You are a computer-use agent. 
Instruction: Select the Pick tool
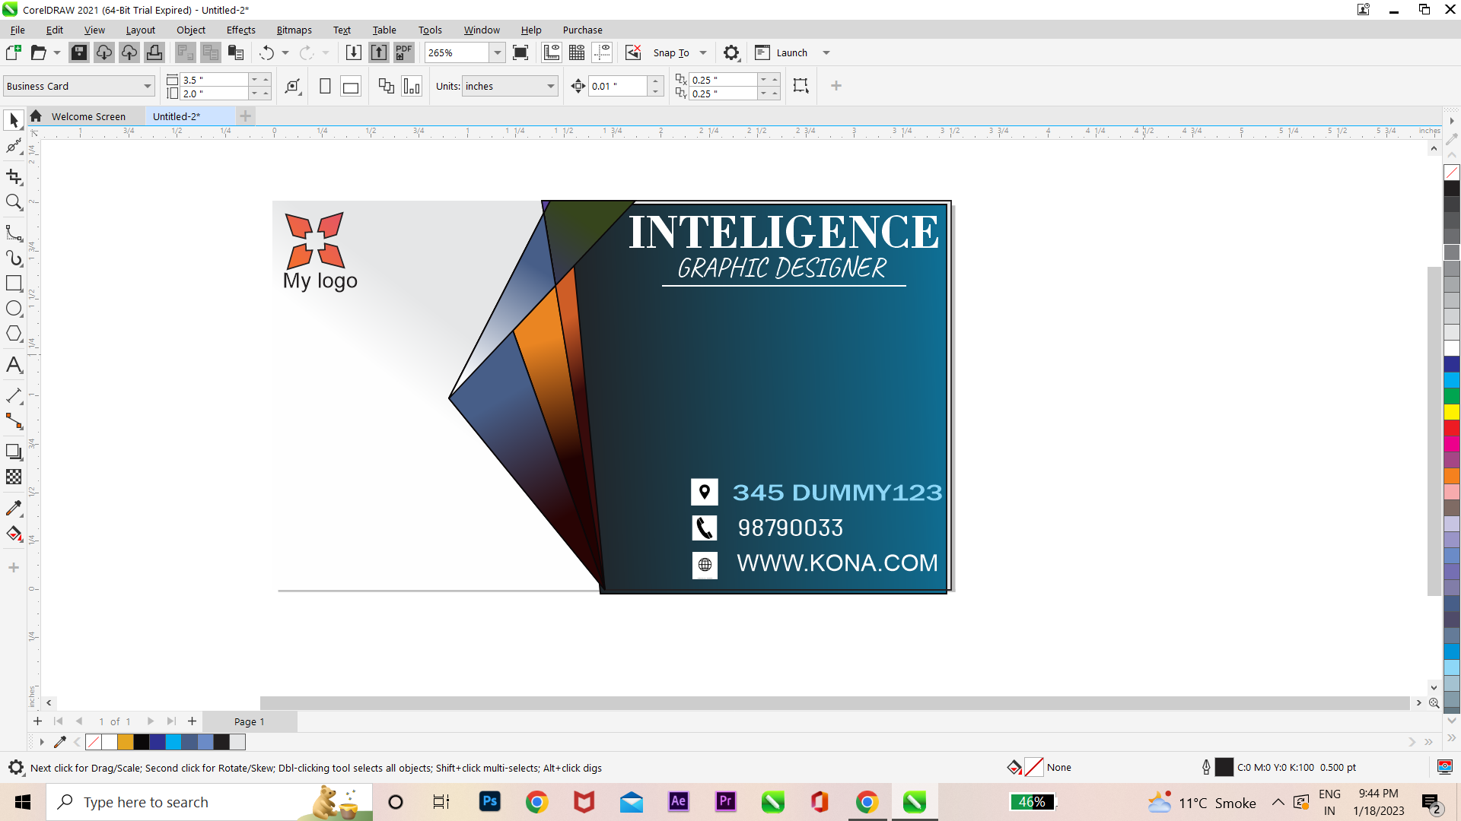pos(14,120)
